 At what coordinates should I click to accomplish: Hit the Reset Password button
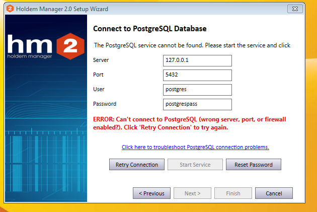(253, 165)
